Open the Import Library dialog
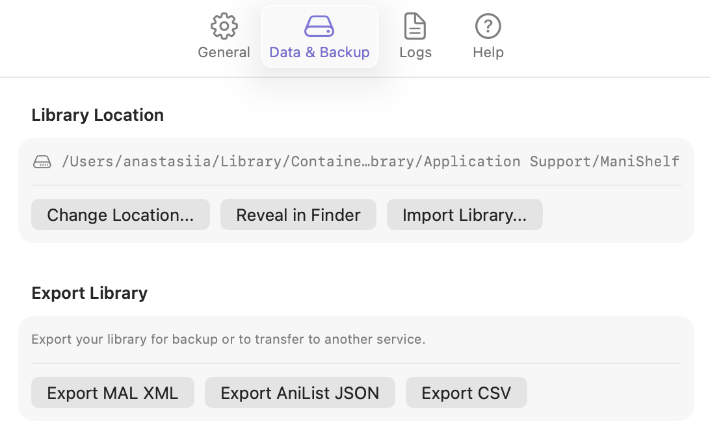The image size is (710, 447). pyautogui.click(x=464, y=214)
